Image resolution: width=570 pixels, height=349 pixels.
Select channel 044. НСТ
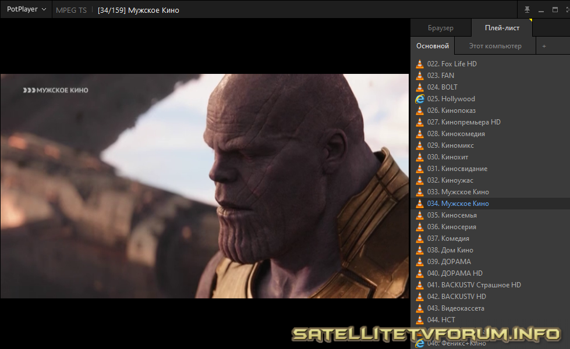(x=441, y=319)
